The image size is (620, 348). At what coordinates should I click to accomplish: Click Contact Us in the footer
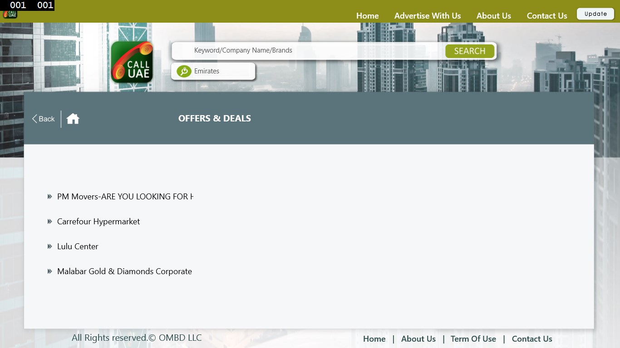[x=532, y=338]
